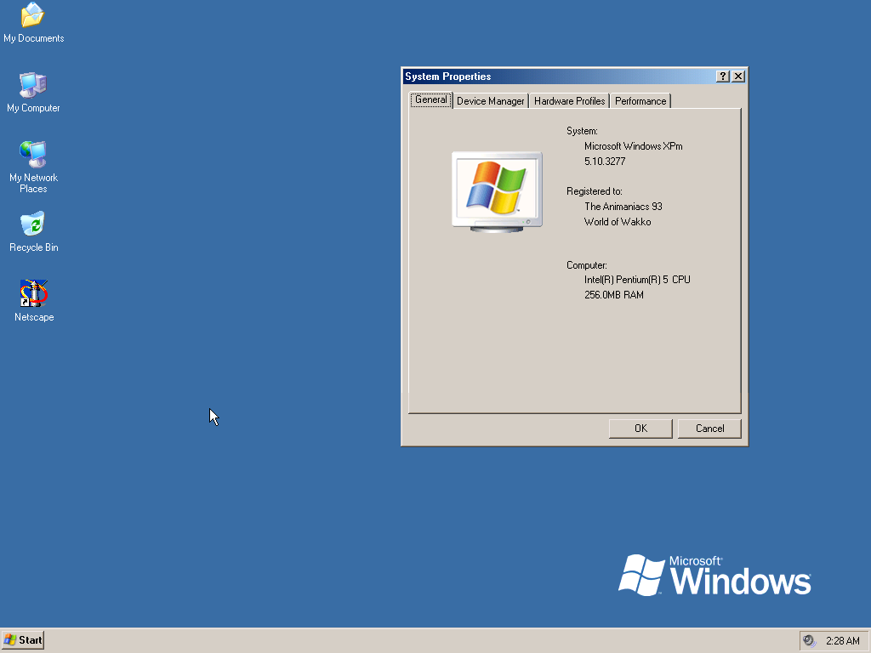871x653 pixels.
Task: Click the help question mark button in title bar
Action: tap(722, 77)
